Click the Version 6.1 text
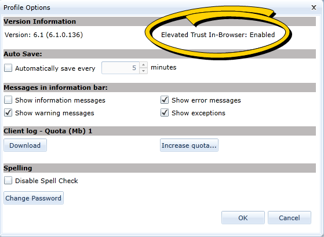The image size is (324, 237). point(44,35)
